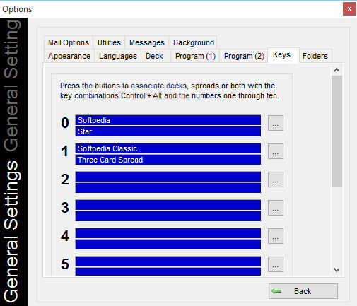
Task: Click the empty spread field for key 4
Action: 168,245
